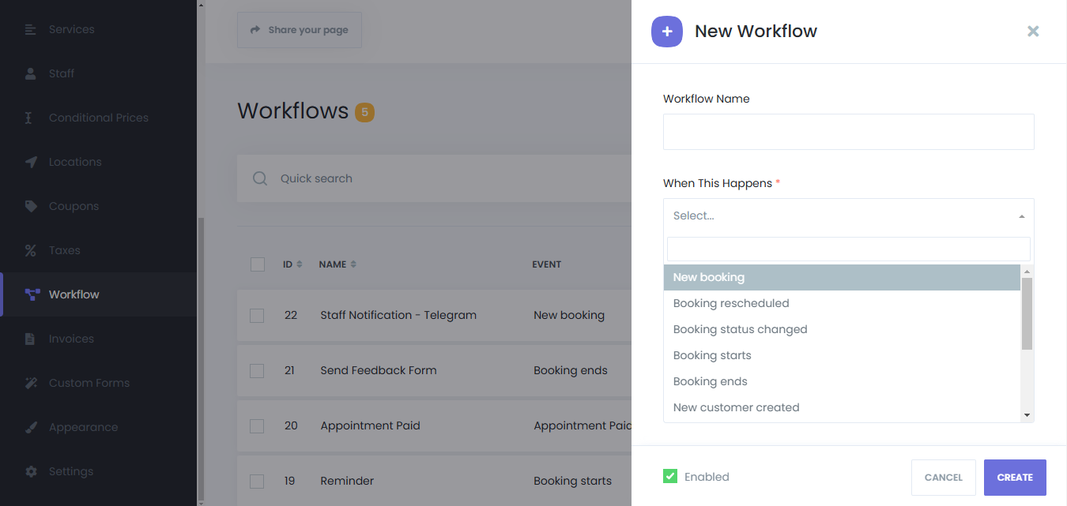The image size is (1067, 506).
Task: Click the Taxes percent icon
Action: point(31,250)
